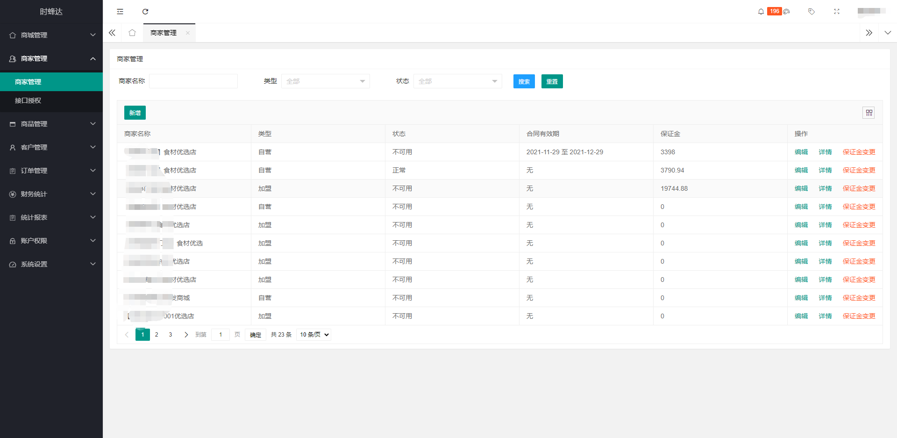Click 保证金变更 in the 食材优选 row
The image size is (897, 438).
pos(859,243)
